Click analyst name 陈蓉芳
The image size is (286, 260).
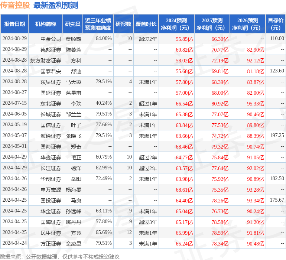(73, 50)
